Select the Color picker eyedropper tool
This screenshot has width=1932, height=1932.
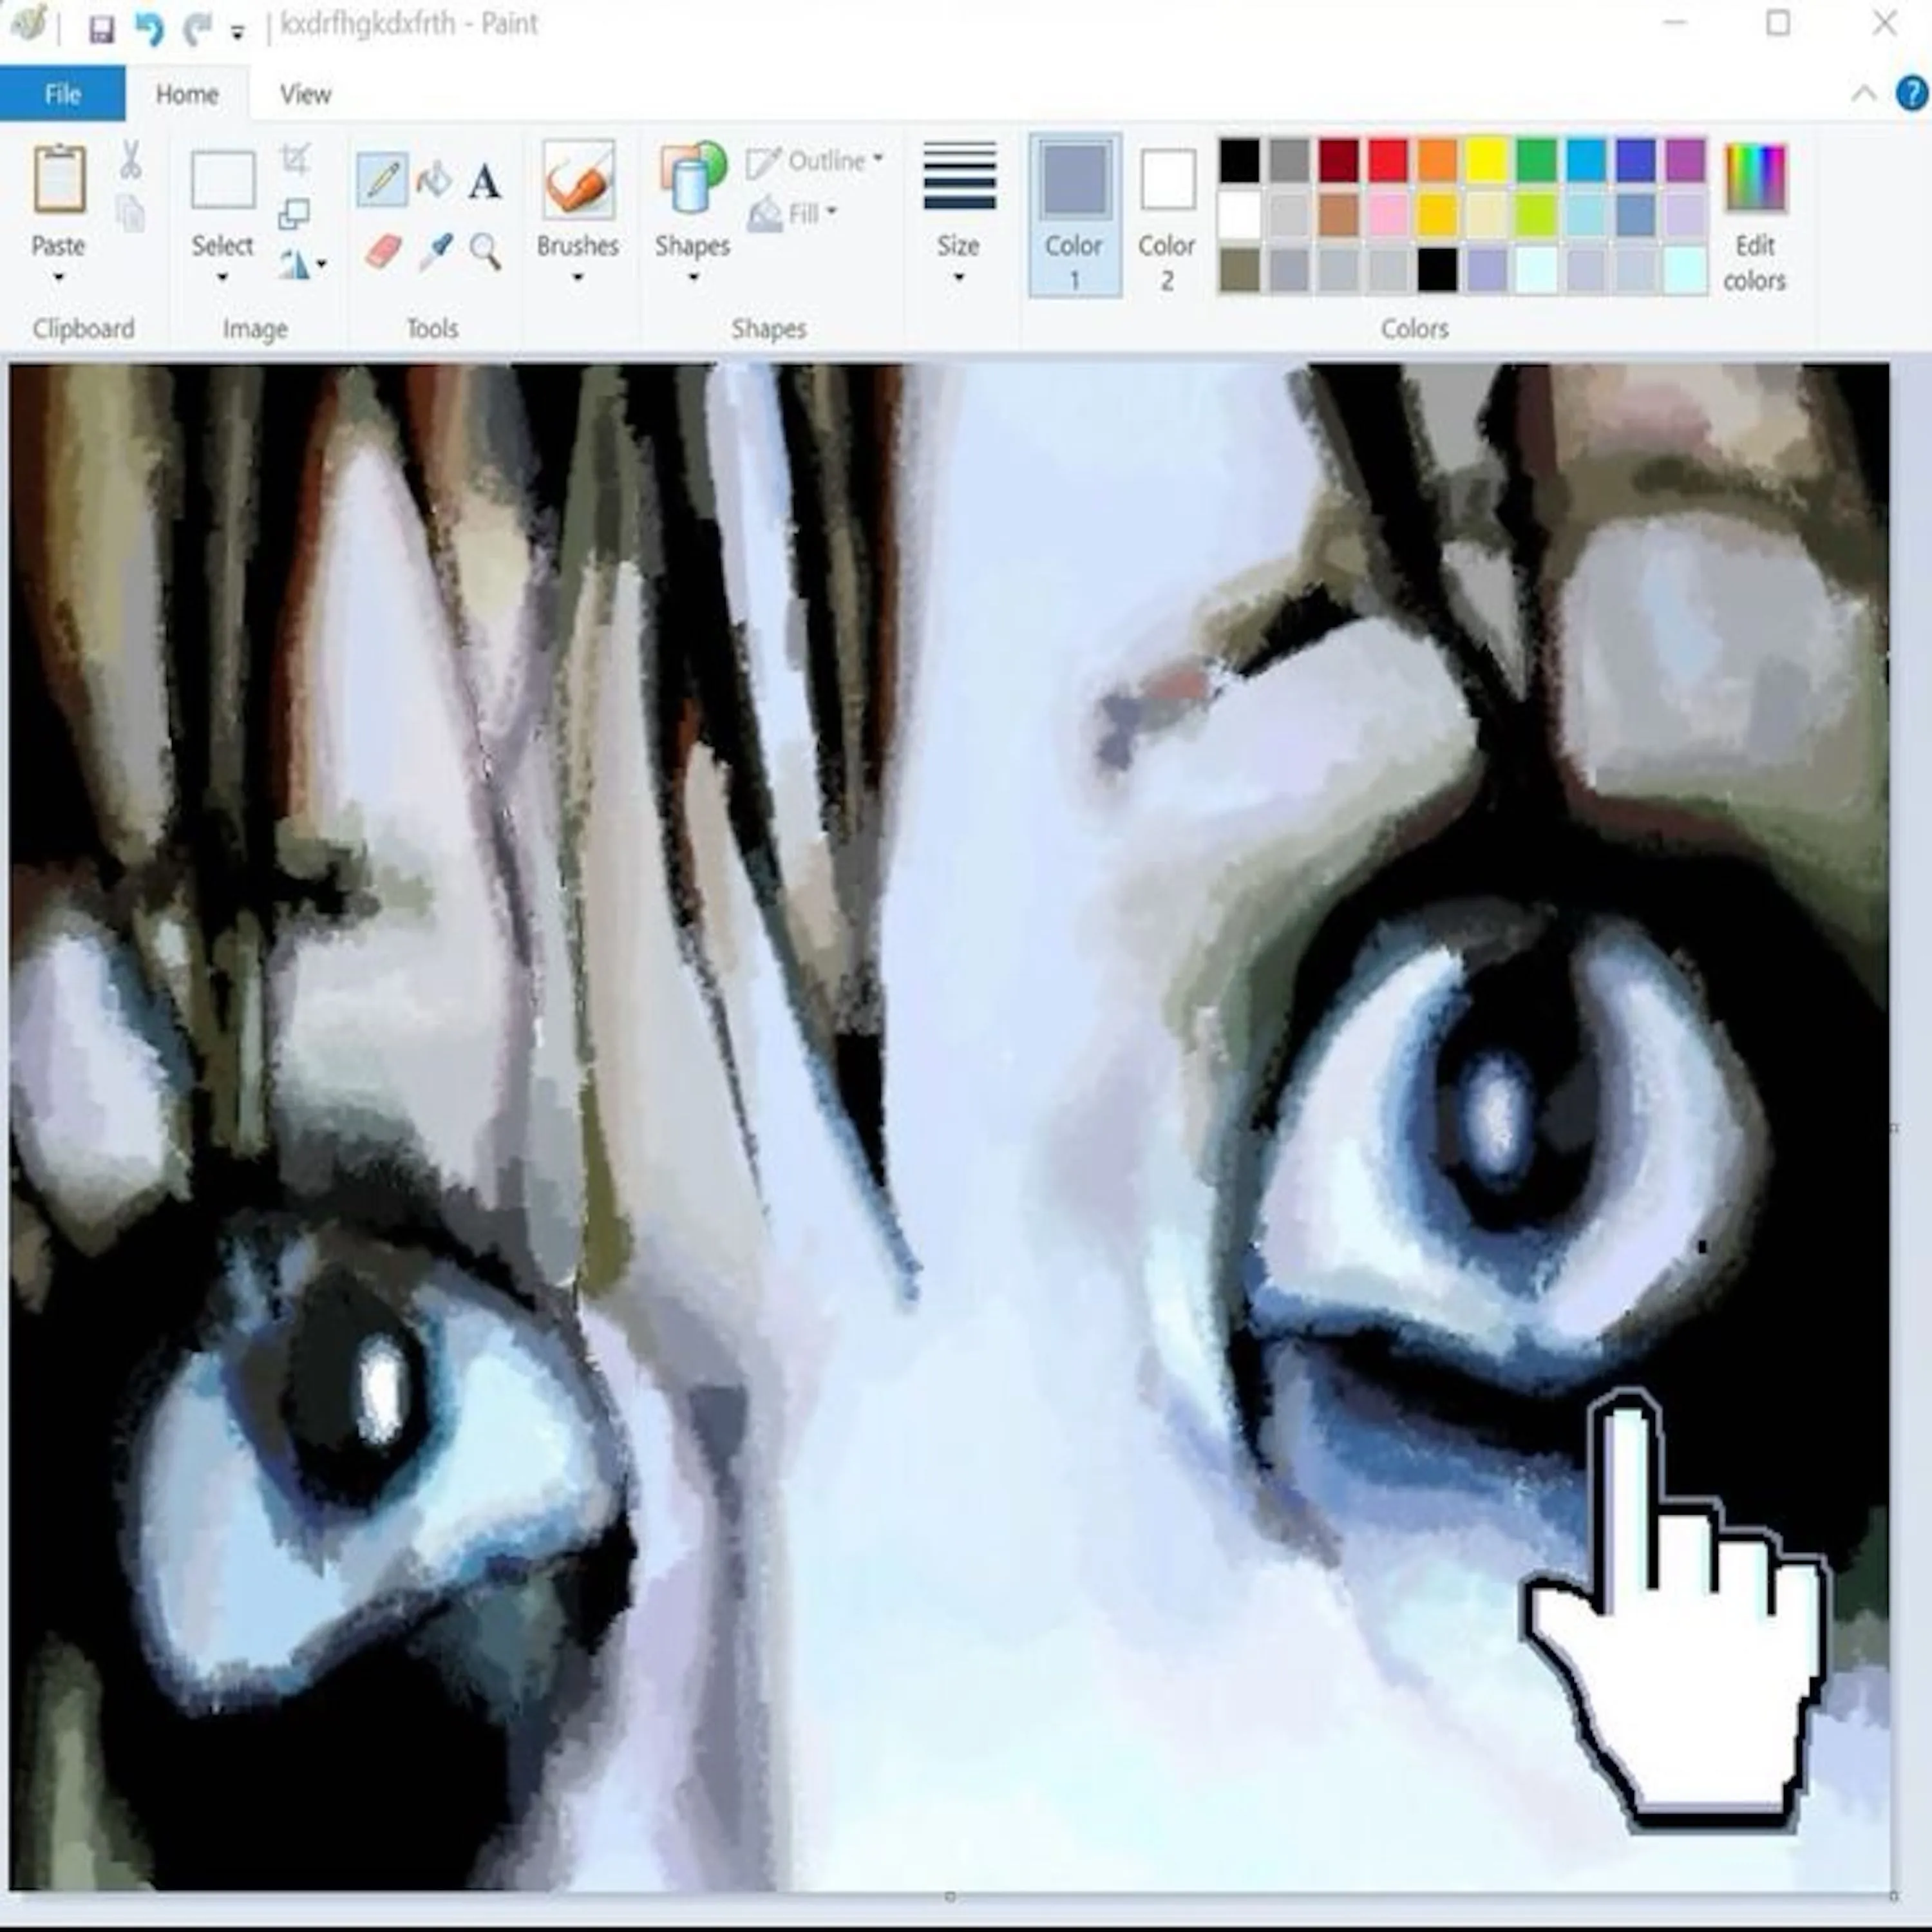coord(436,251)
